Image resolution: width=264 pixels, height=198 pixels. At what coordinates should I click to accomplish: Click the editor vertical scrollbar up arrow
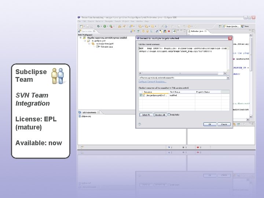point(251,35)
